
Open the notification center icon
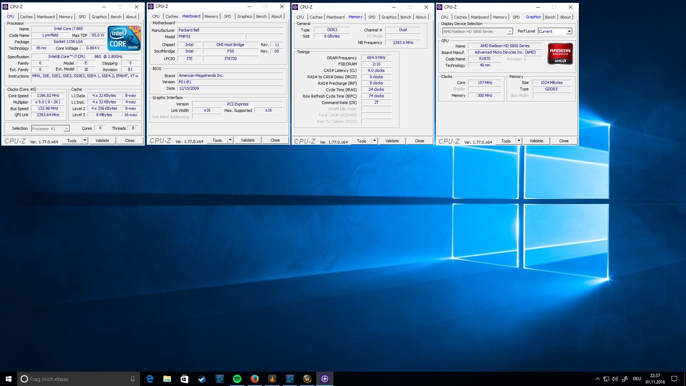click(x=674, y=379)
